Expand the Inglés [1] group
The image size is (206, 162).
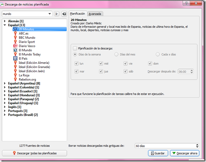click(x=5, y=107)
